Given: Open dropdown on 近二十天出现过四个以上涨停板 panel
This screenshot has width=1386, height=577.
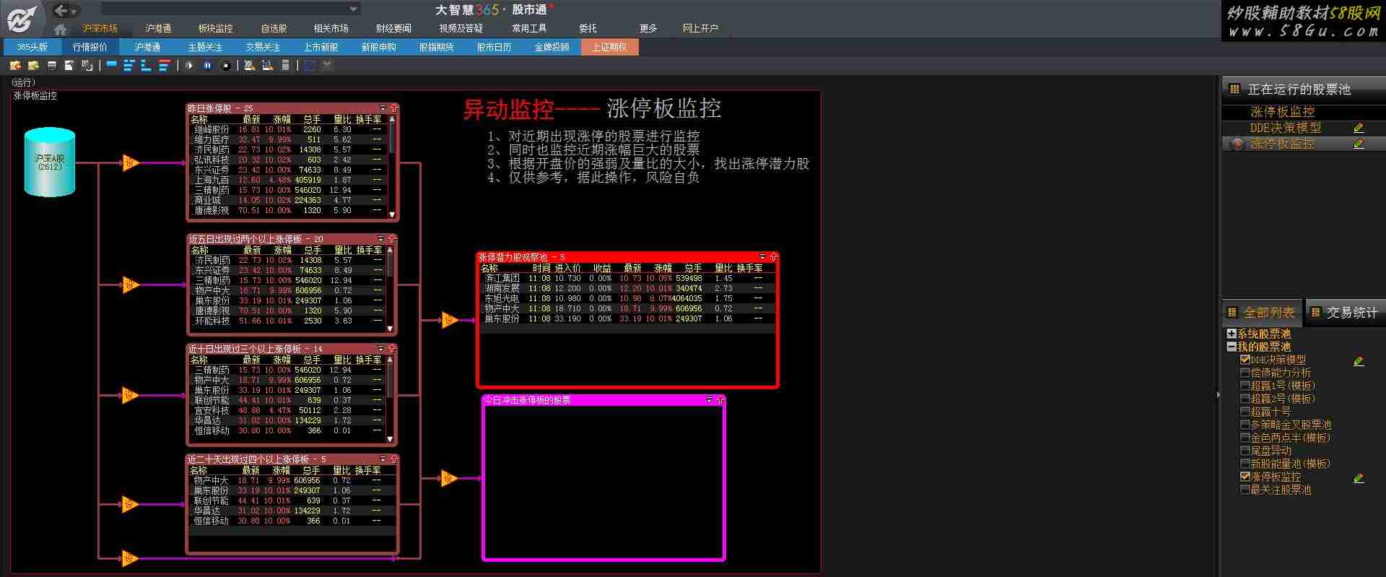Looking at the screenshot, I should pos(383,459).
